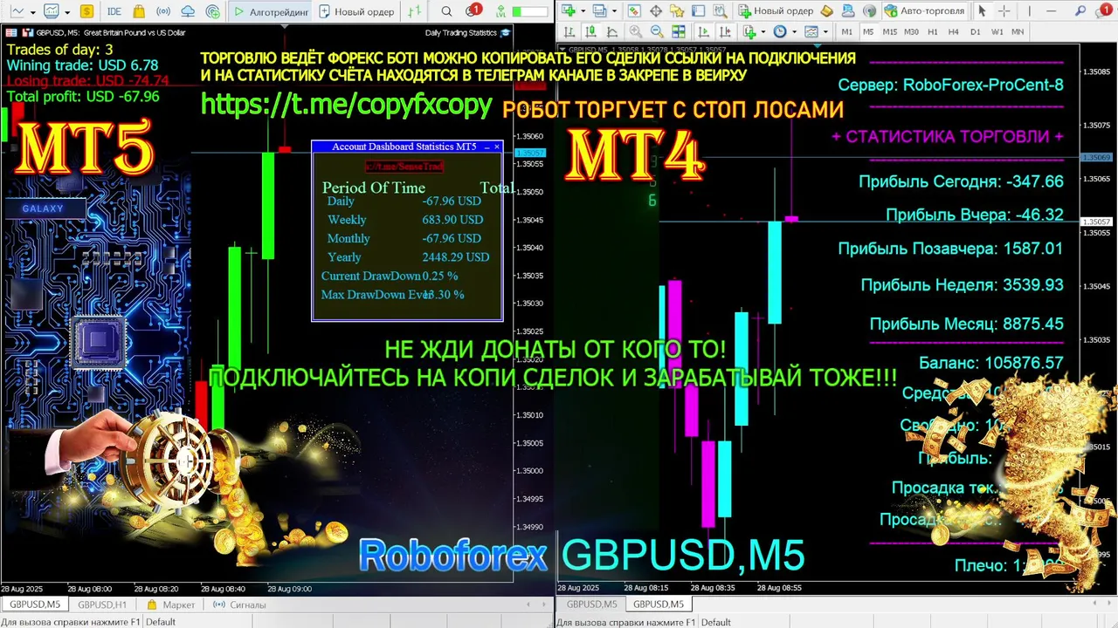Click the MT5 connection status bar indicator
The width and height of the screenshot is (1118, 628).
coord(529,11)
